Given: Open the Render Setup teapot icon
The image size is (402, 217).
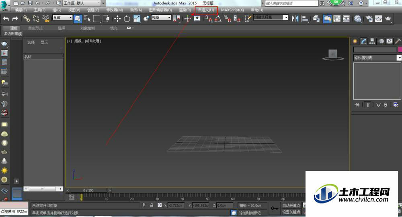Looking at the screenshot, I should tap(369, 18).
